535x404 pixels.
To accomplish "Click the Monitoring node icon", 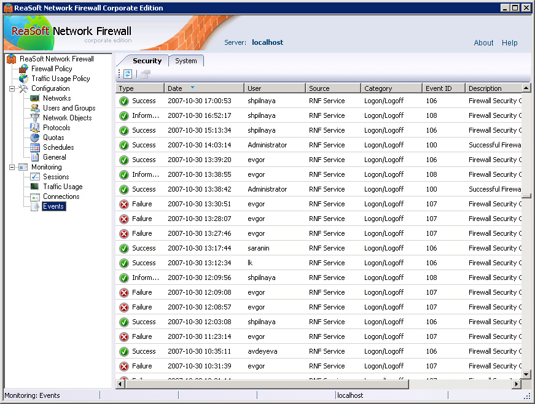I will click(23, 167).
